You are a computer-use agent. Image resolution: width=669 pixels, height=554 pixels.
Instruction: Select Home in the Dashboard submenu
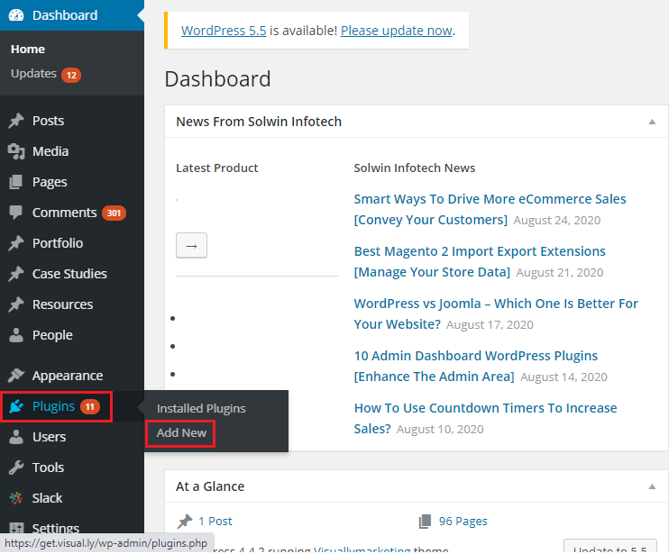(x=28, y=50)
